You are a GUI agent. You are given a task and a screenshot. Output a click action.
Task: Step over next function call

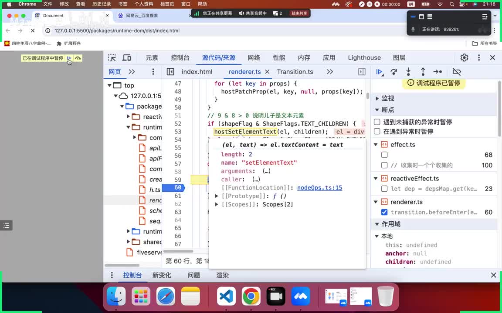pos(394,72)
